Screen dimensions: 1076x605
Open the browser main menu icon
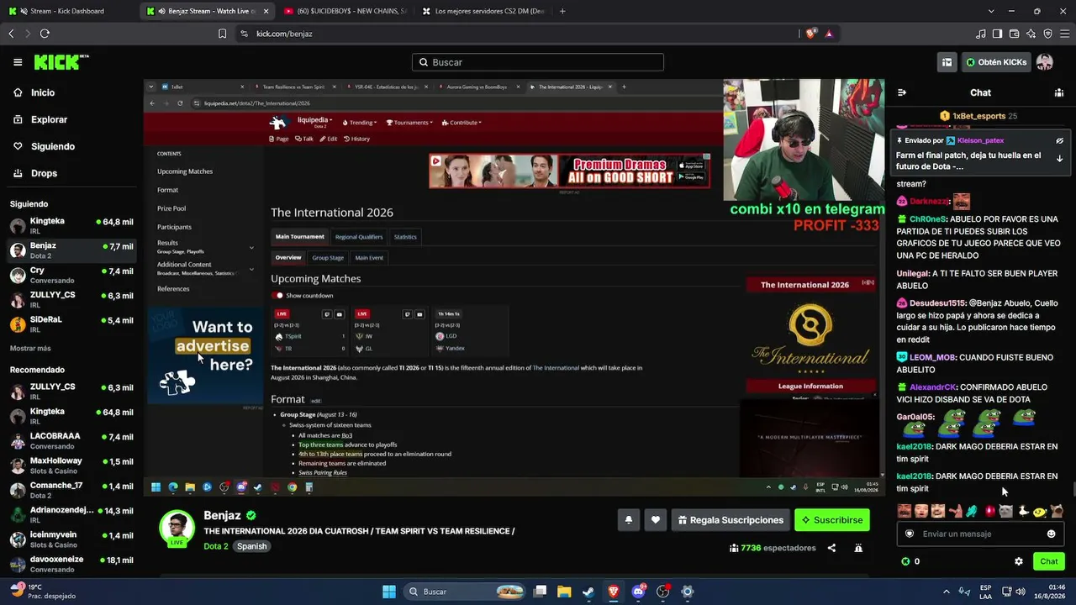[1064, 34]
